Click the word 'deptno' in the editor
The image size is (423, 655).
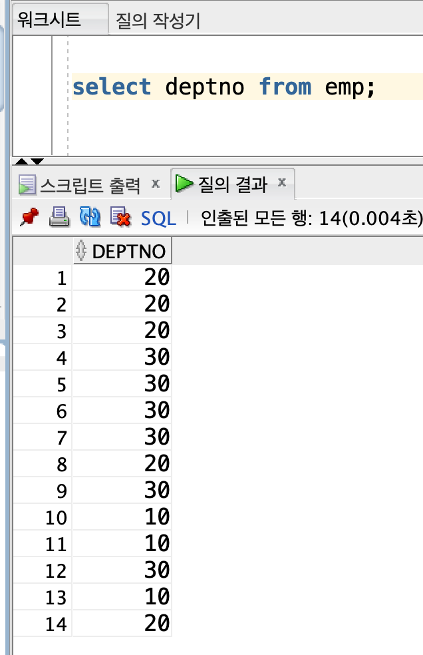tap(205, 88)
